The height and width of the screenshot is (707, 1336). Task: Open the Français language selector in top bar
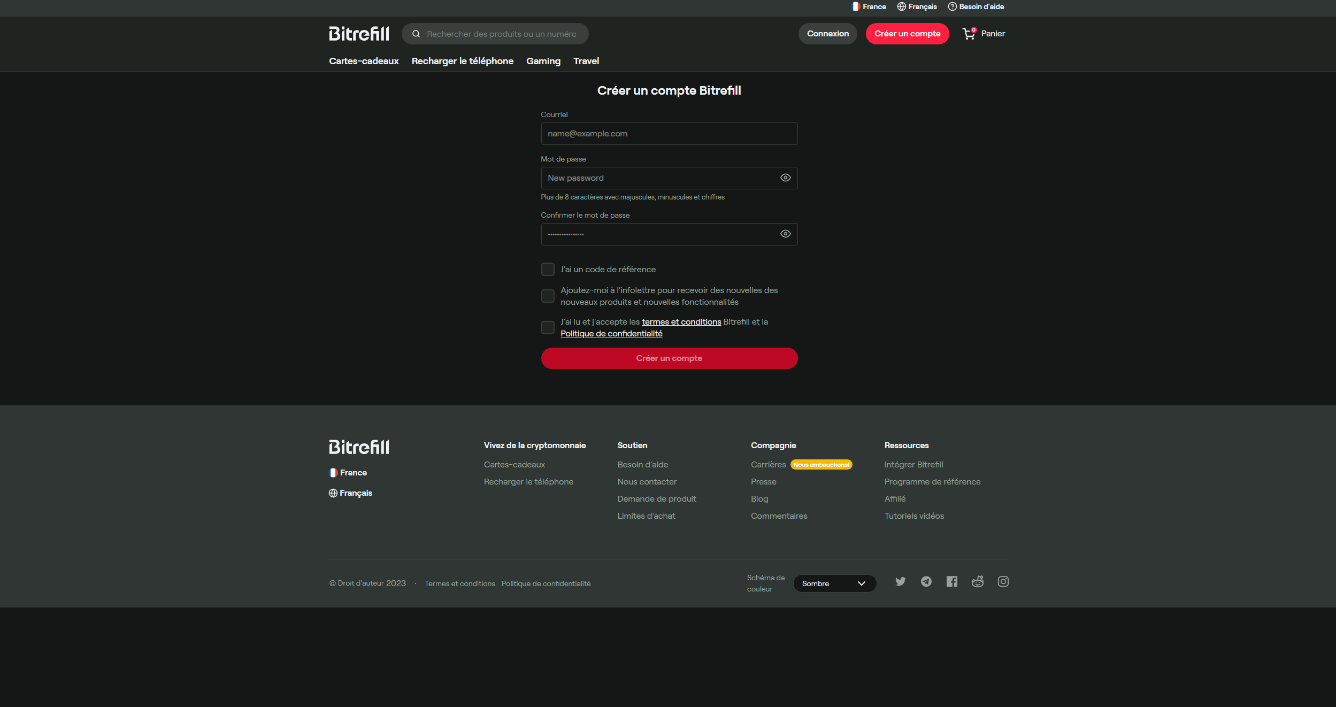(917, 6)
